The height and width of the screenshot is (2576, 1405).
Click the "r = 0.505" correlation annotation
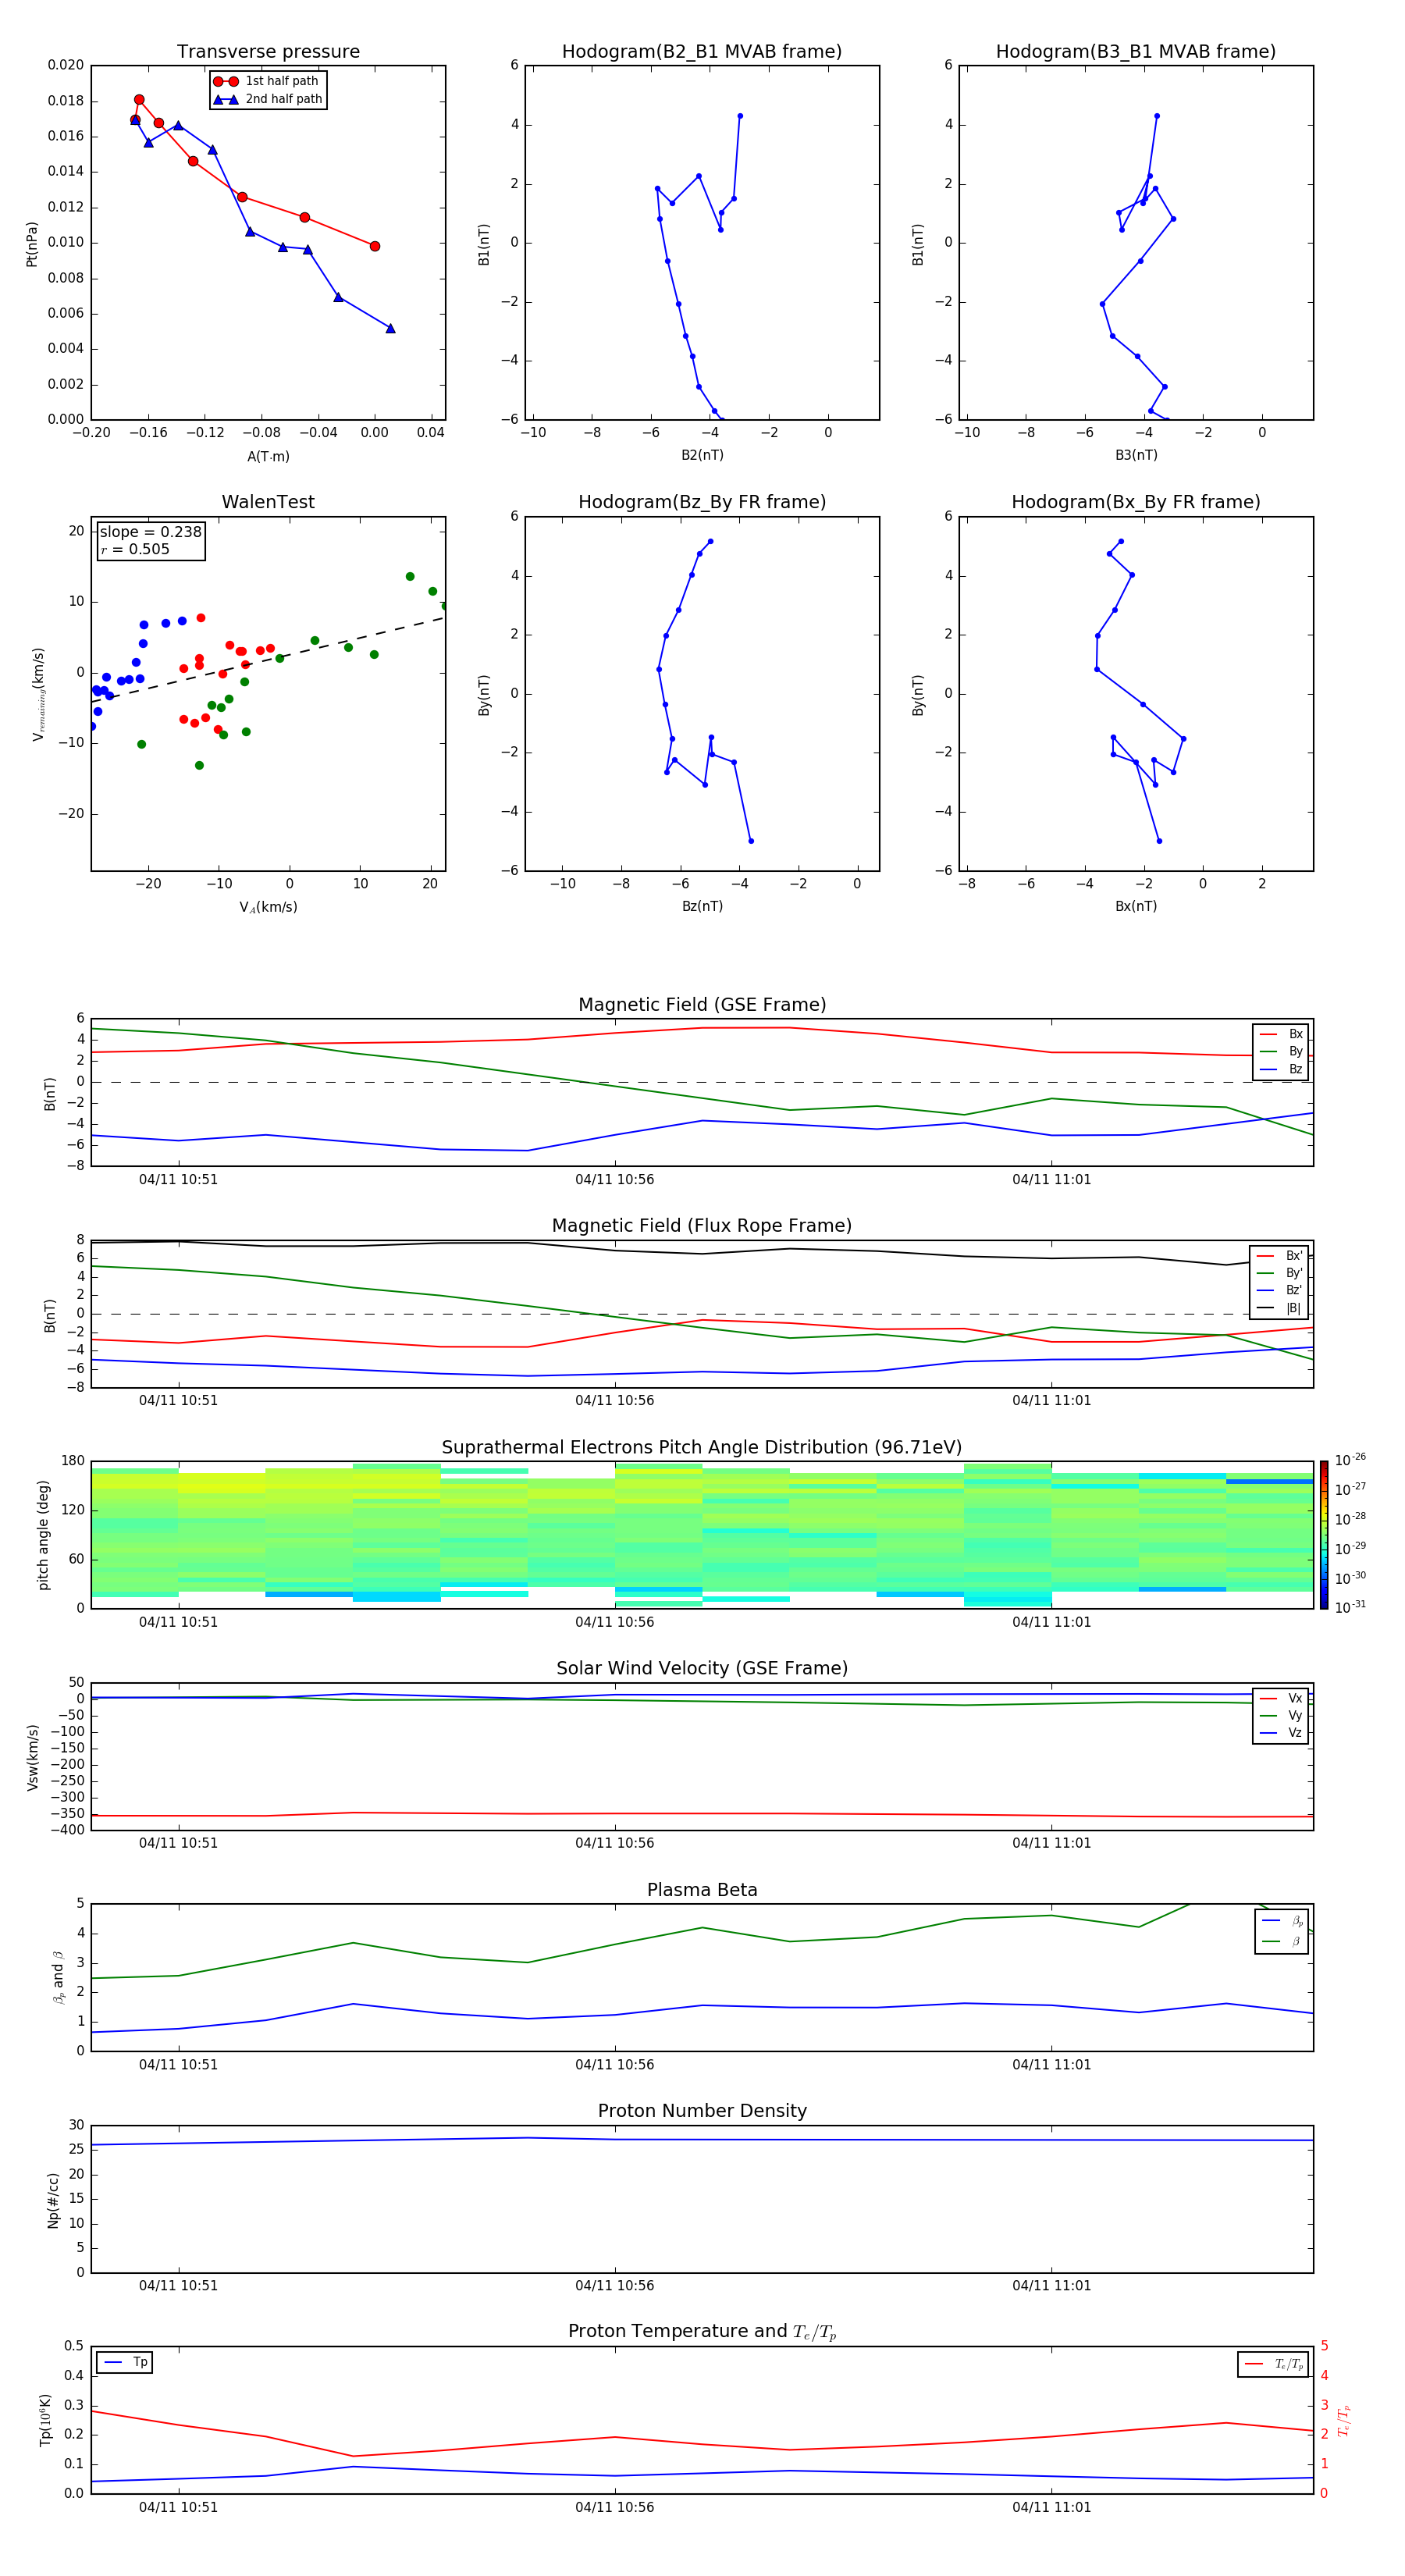tap(135, 549)
